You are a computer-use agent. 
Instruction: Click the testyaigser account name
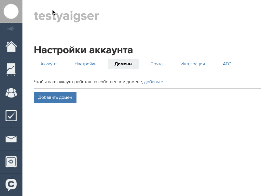[x=66, y=16]
